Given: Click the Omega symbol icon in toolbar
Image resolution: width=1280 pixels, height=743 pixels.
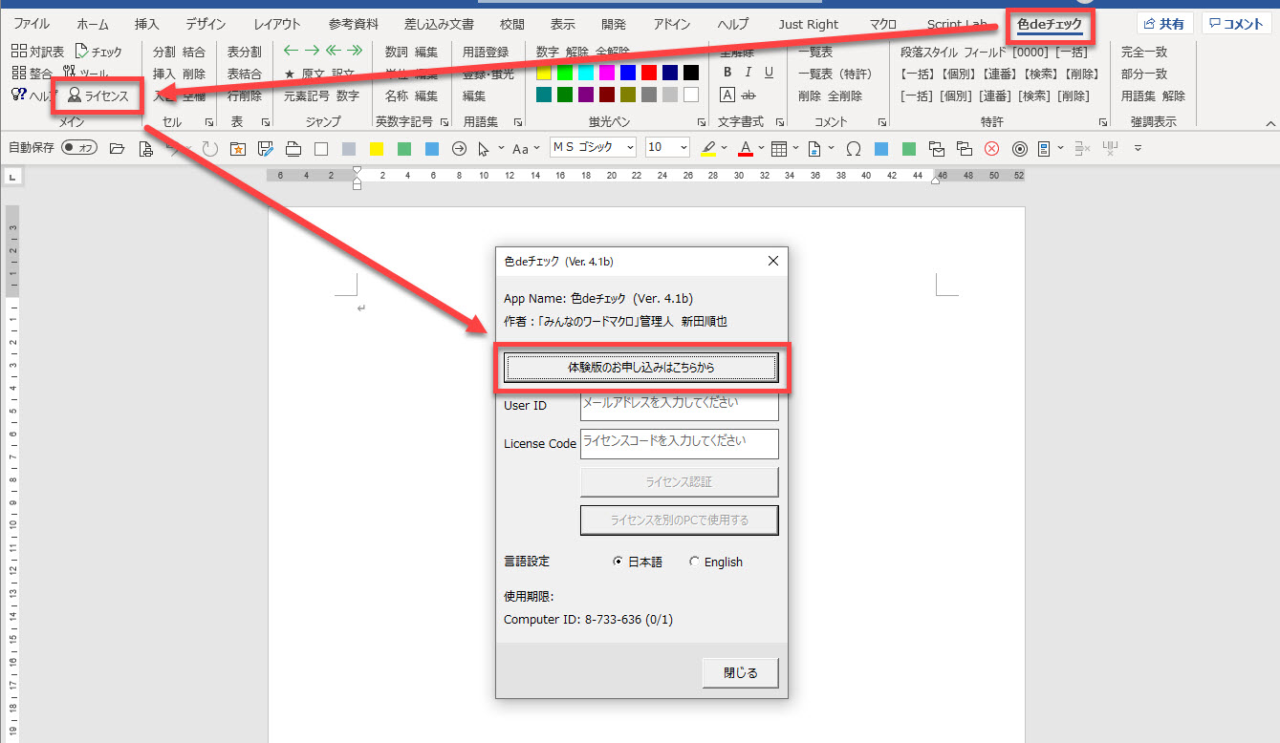Looking at the screenshot, I should click(854, 148).
